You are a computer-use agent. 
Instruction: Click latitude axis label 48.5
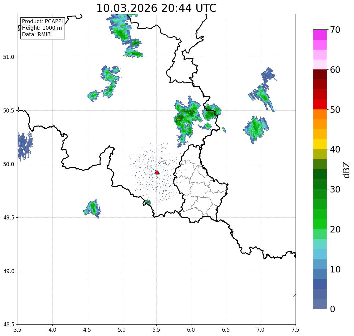(x=8, y=325)
